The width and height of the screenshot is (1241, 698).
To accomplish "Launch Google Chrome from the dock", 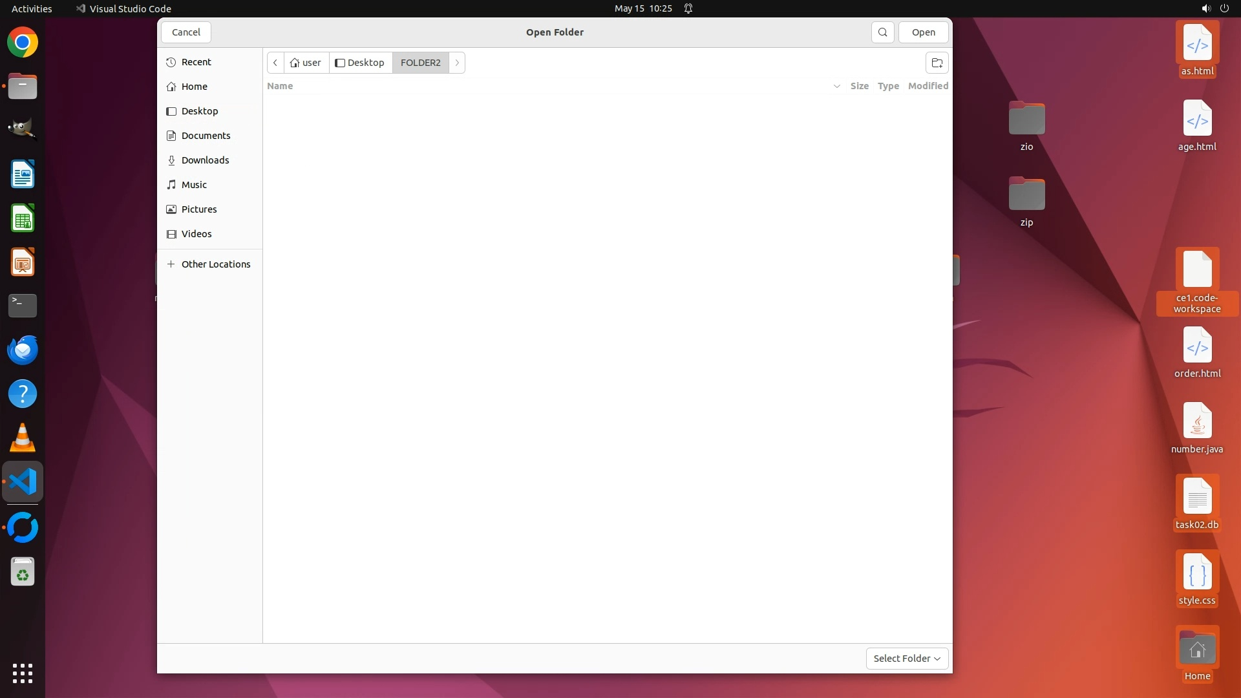I will pyautogui.click(x=23, y=43).
